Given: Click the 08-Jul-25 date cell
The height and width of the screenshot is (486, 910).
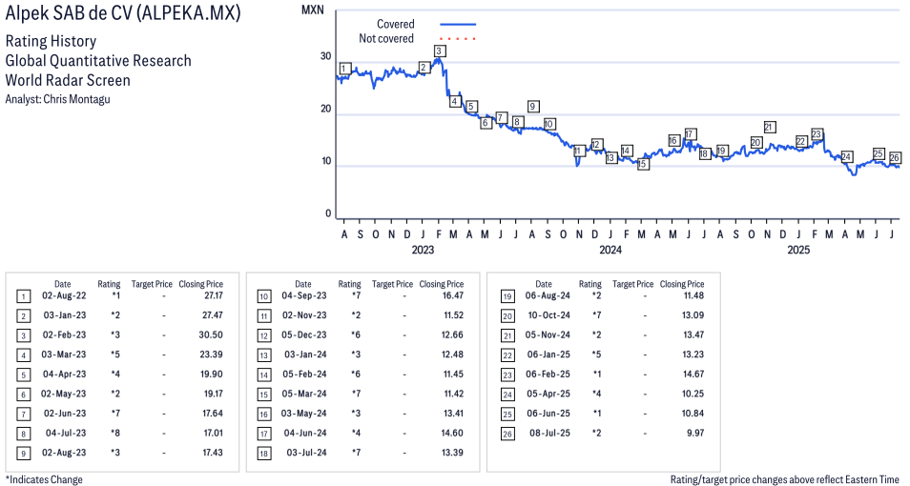Looking at the screenshot, I should click(x=549, y=434).
